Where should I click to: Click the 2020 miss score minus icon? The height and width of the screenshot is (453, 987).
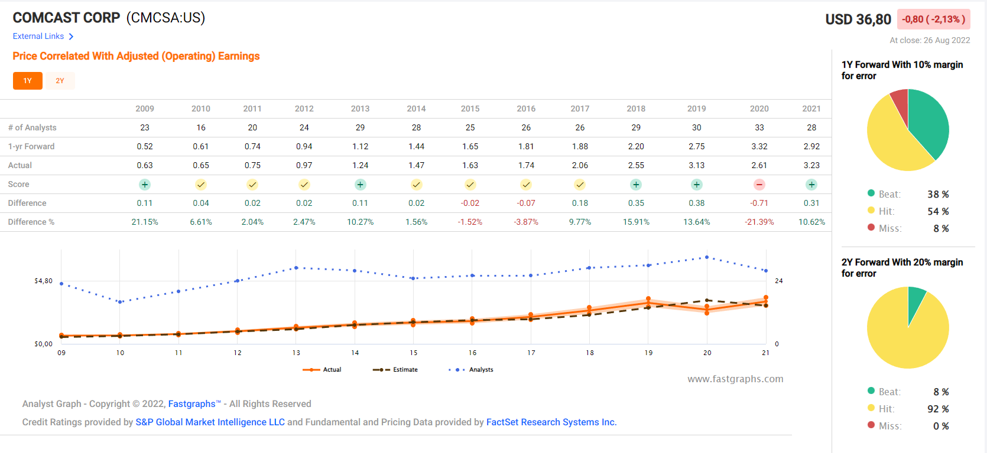click(759, 185)
